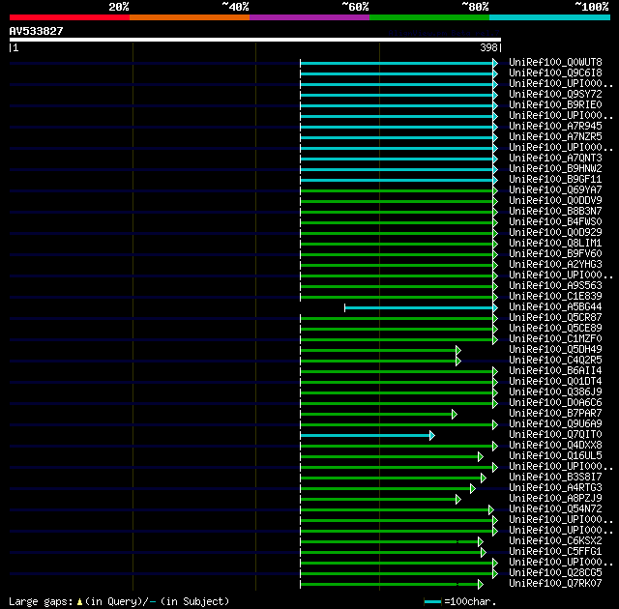
Task: Open hit UniRef100_C6KSX2
Action: pyautogui.click(x=555, y=541)
